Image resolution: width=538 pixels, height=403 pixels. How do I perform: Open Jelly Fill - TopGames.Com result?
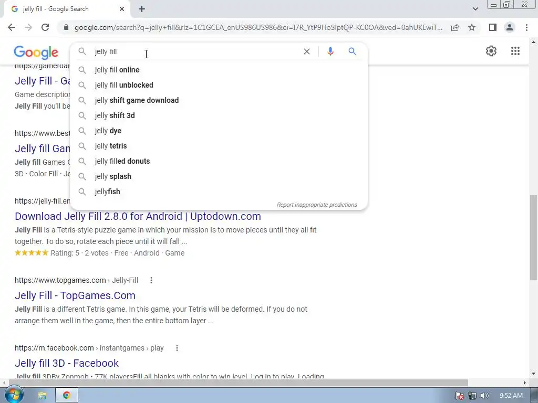(x=75, y=295)
